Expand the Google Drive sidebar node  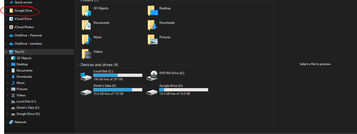point(5,11)
